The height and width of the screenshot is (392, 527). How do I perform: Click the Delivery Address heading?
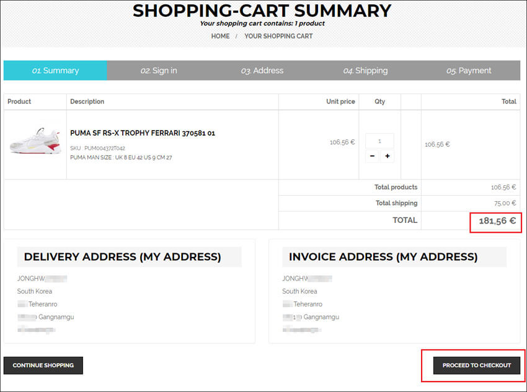[123, 257]
